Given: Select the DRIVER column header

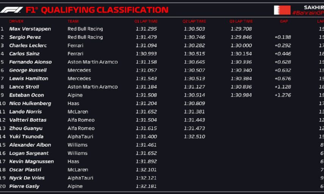Looking at the screenshot, I should [16, 22].
